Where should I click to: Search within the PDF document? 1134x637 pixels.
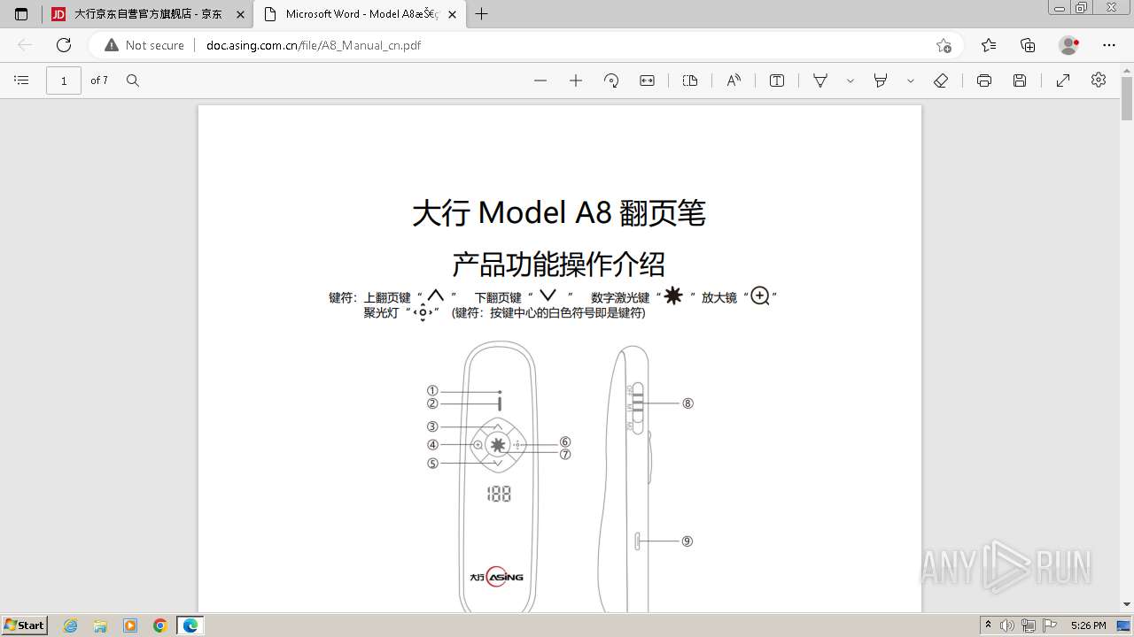click(133, 81)
